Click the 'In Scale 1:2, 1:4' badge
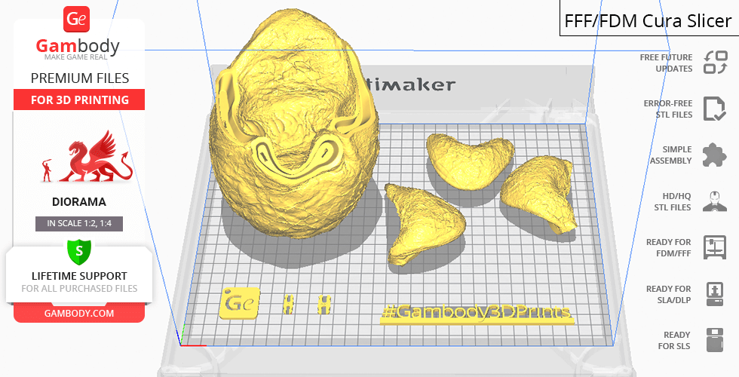The height and width of the screenshot is (377, 739). [x=78, y=223]
